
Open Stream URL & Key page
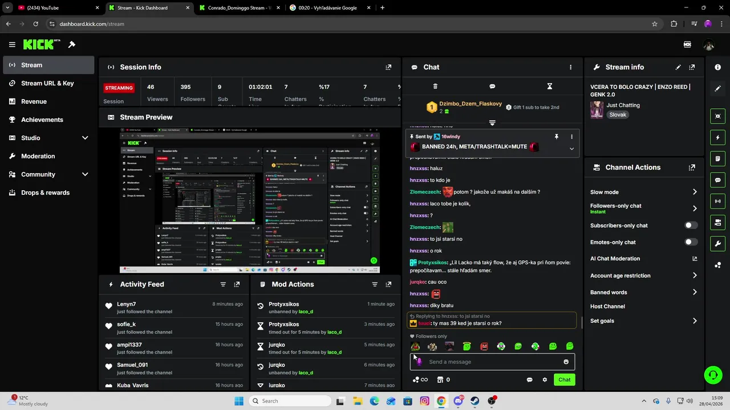48,83
